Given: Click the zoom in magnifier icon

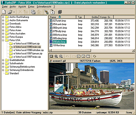Looking at the screenshot, I should pyautogui.click(x=56, y=56).
